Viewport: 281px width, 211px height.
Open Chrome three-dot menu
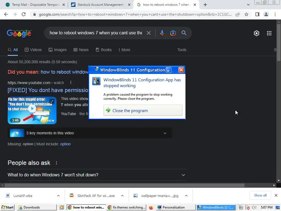coord(275,14)
